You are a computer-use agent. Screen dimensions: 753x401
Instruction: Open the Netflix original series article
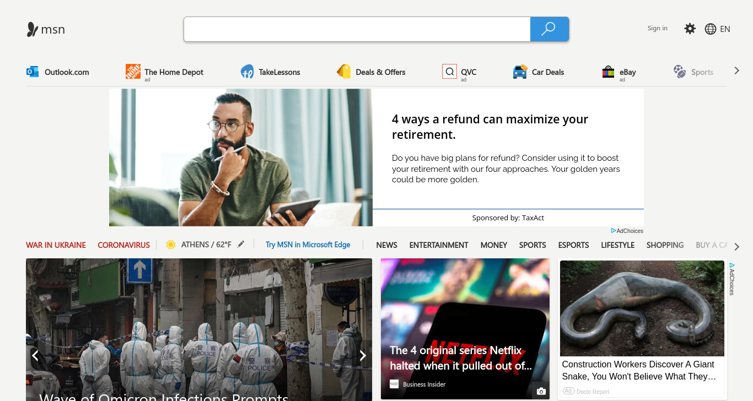point(461,358)
